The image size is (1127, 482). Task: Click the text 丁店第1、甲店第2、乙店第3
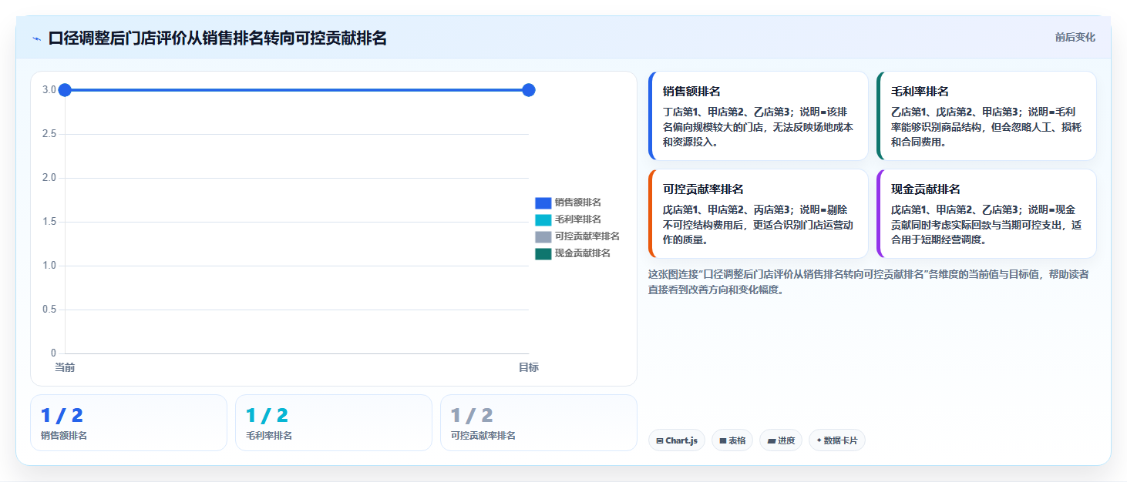pos(728,112)
